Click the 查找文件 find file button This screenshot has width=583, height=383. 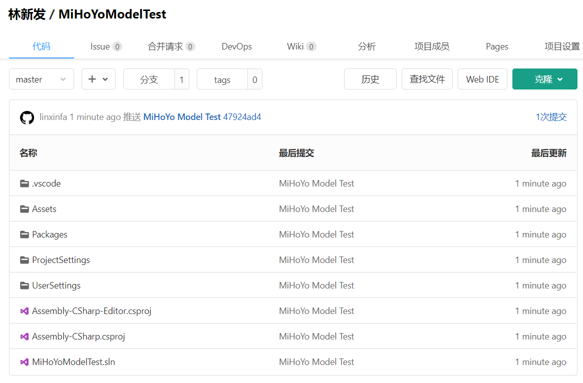(427, 79)
